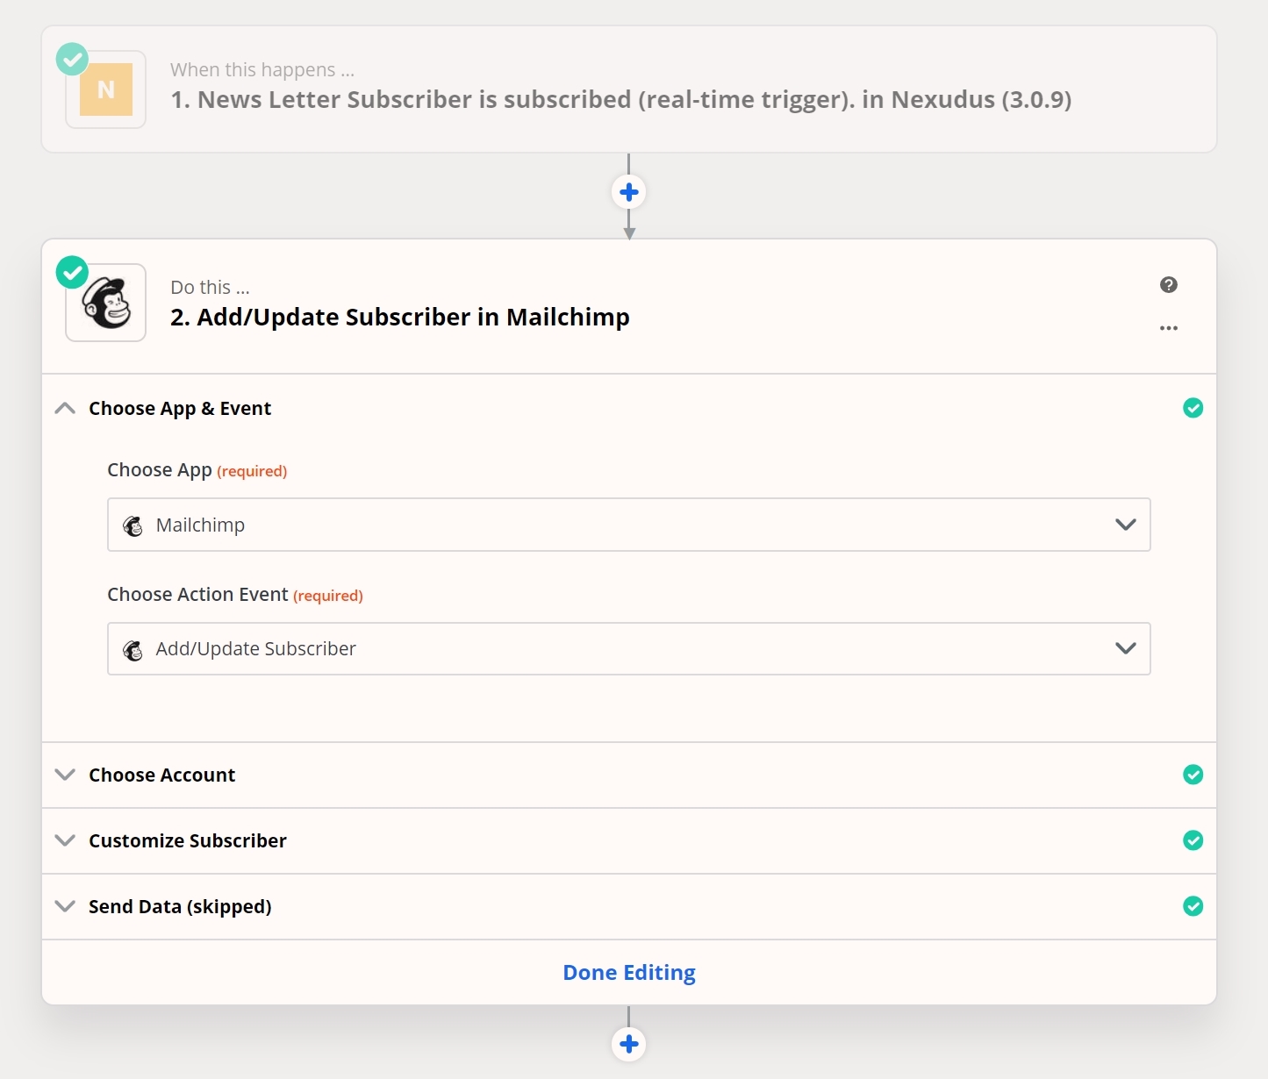Viewport: 1268px width, 1079px height.
Task: Expand the Customize Subscriber section
Action: (65, 840)
